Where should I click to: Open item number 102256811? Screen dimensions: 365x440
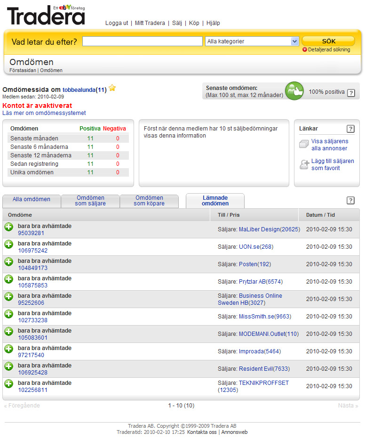(x=33, y=390)
